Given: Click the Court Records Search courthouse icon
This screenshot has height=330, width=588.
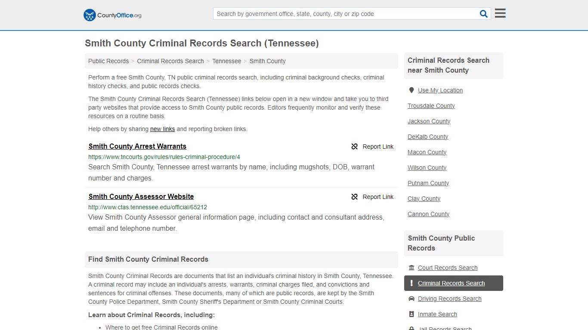Looking at the screenshot, I should click(412, 268).
